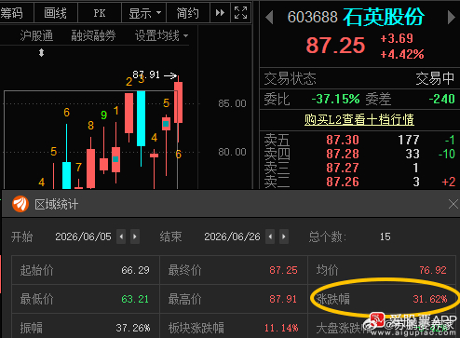Click the +4.42% change percentage
Image resolution: width=460 pixels, height=338 pixels.
(402, 55)
